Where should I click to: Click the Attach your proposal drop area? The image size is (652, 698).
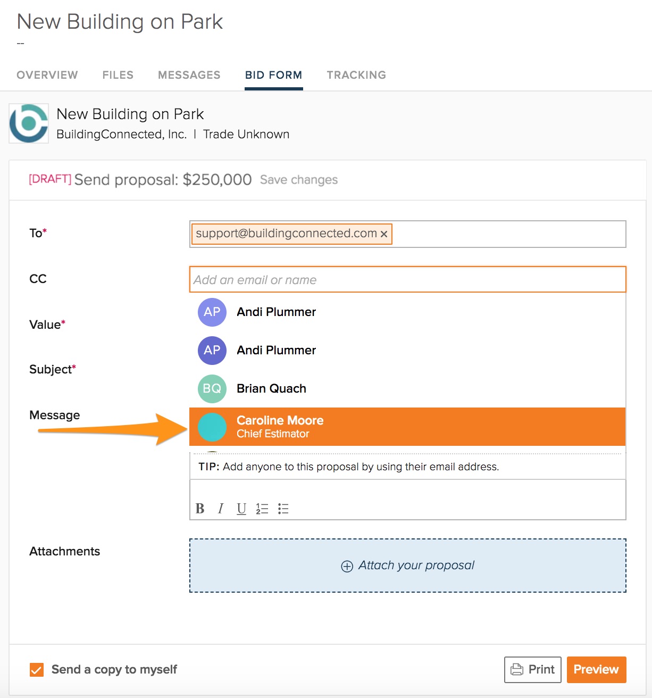407,566
